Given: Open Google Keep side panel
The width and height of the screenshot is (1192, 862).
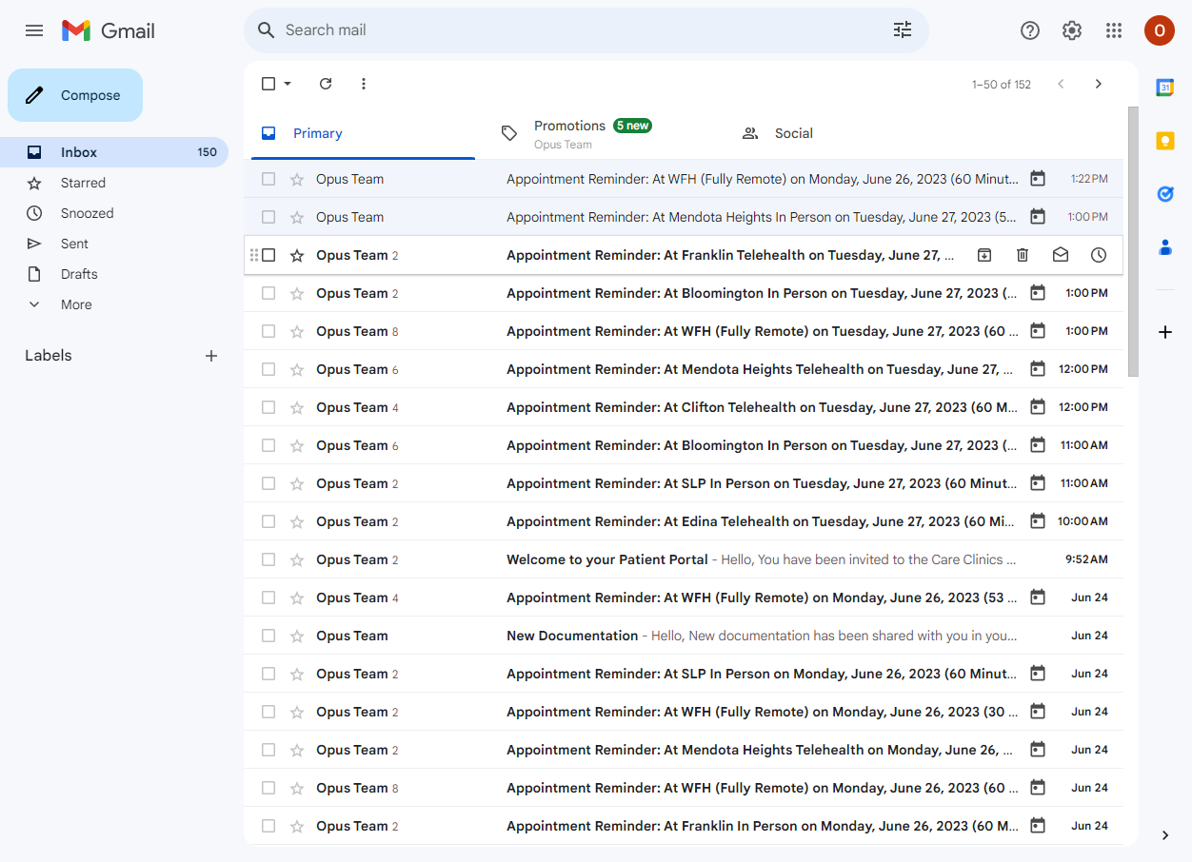Looking at the screenshot, I should pyautogui.click(x=1165, y=141).
